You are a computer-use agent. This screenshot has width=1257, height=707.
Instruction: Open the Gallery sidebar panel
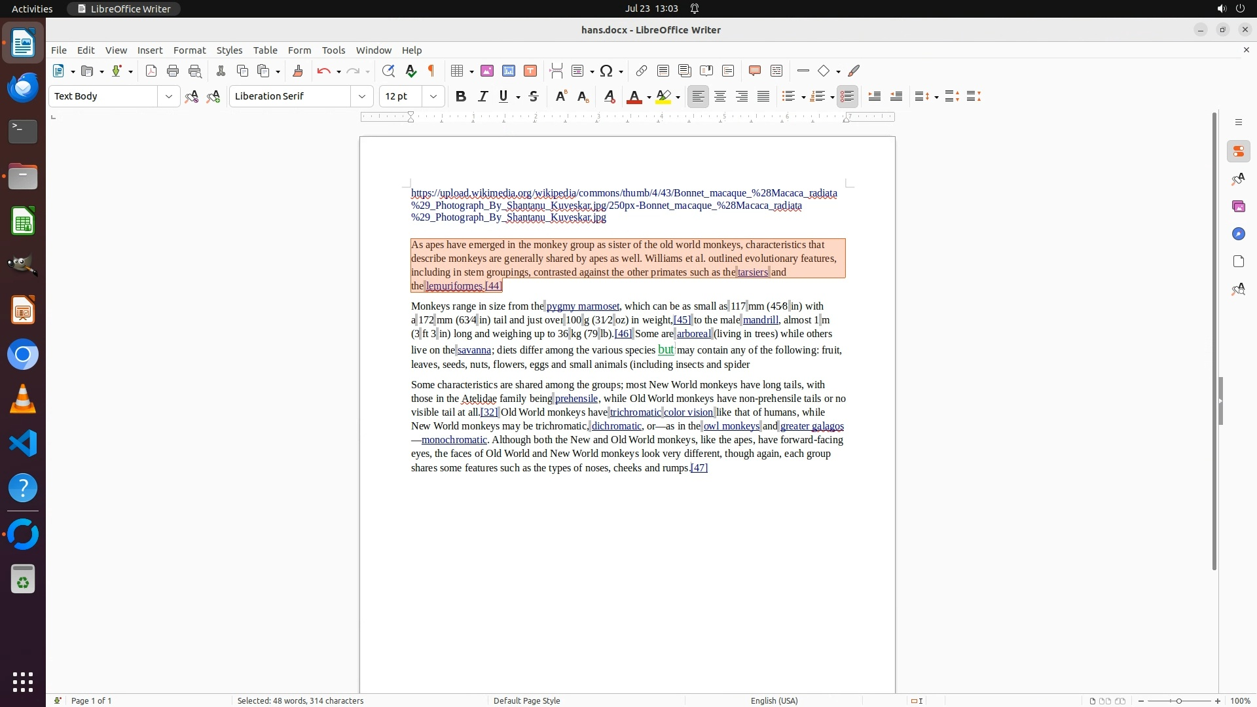coord(1238,207)
